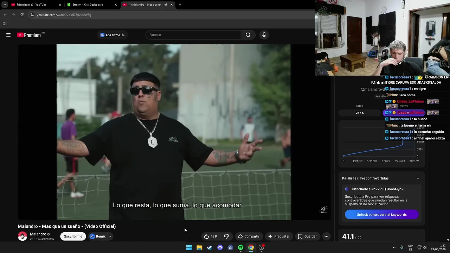This screenshot has height=253, width=450.
Task: Open OBS Studio from the taskbar
Action: (x=261, y=247)
